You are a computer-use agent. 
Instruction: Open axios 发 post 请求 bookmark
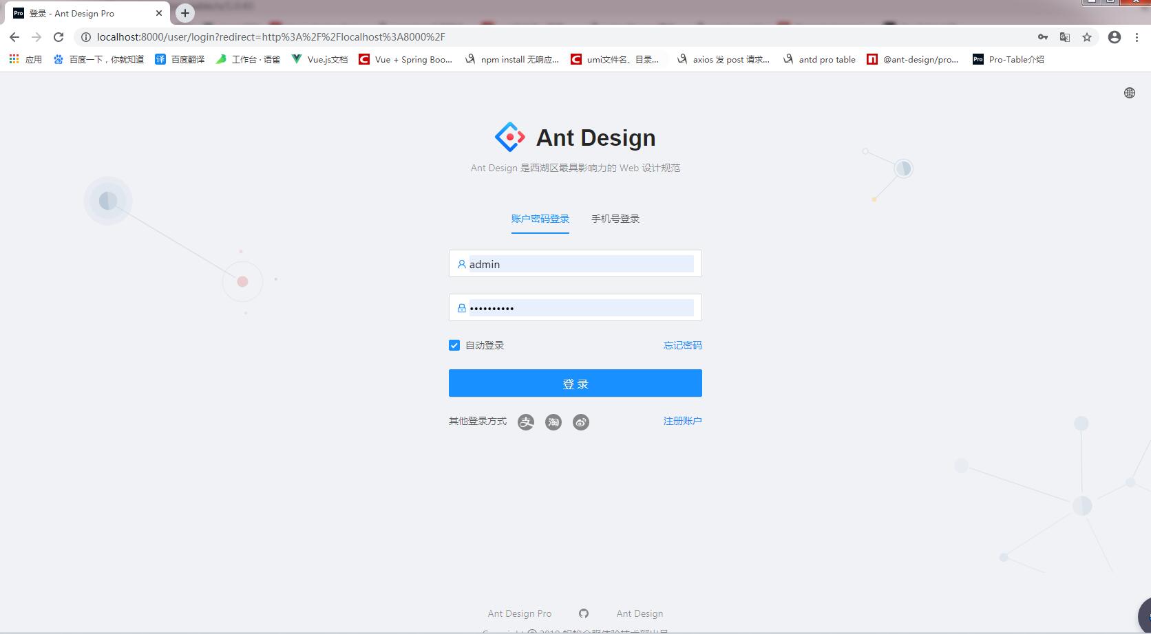click(723, 60)
